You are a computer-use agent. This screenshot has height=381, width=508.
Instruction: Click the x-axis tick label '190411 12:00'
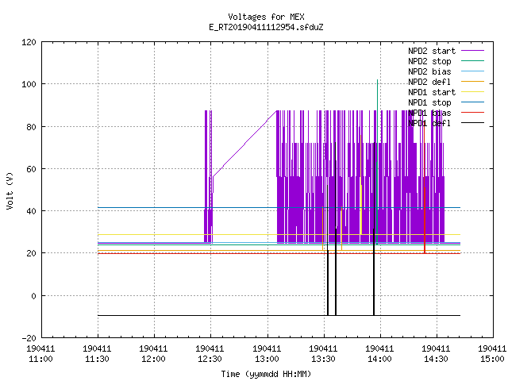tap(153, 354)
